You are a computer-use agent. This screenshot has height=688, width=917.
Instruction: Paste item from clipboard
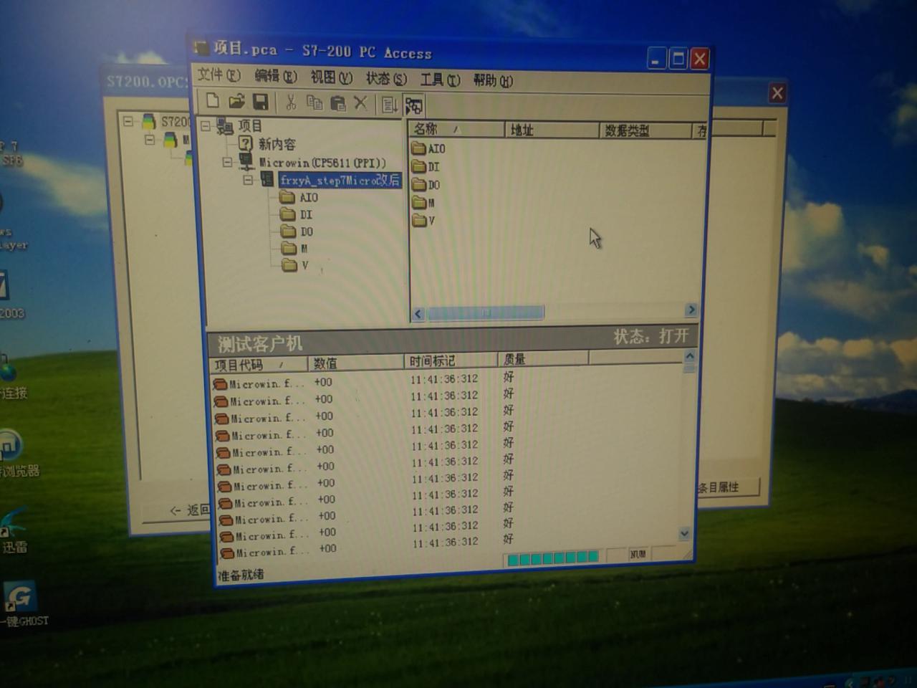pyautogui.click(x=338, y=103)
